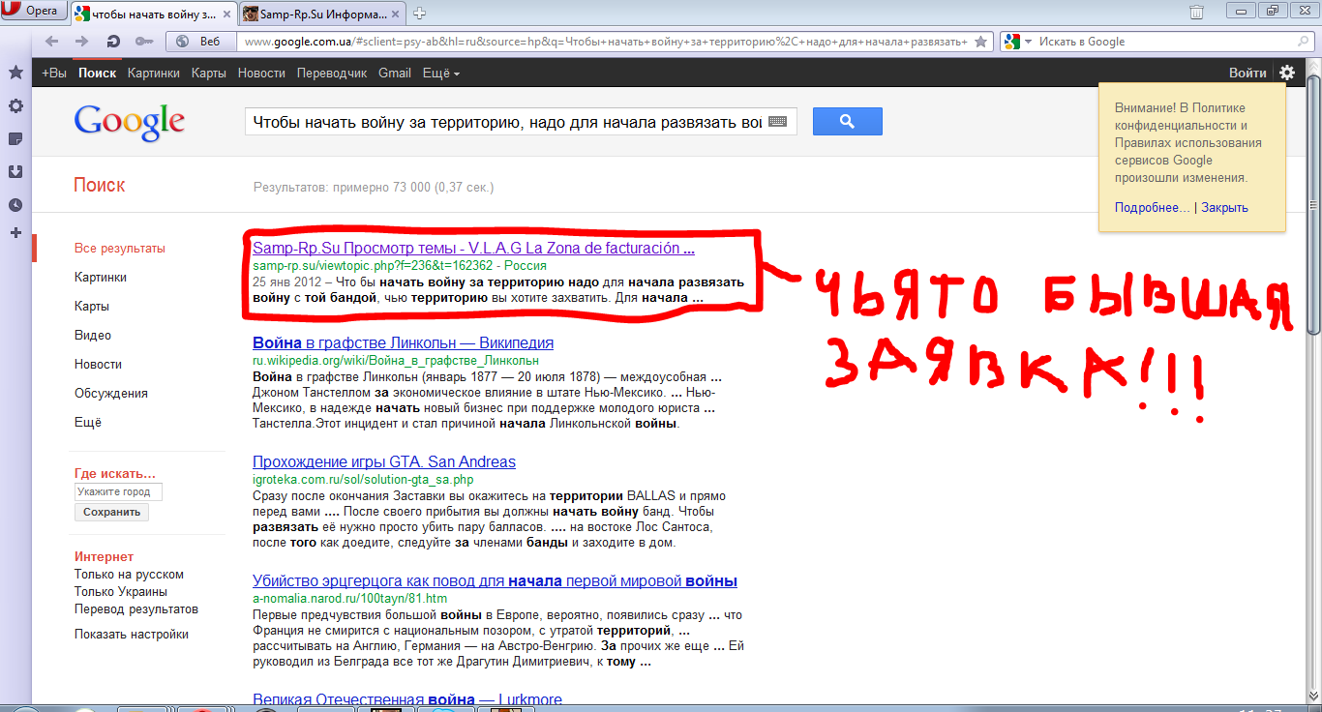Open Карты in Google top bar

coord(209,73)
